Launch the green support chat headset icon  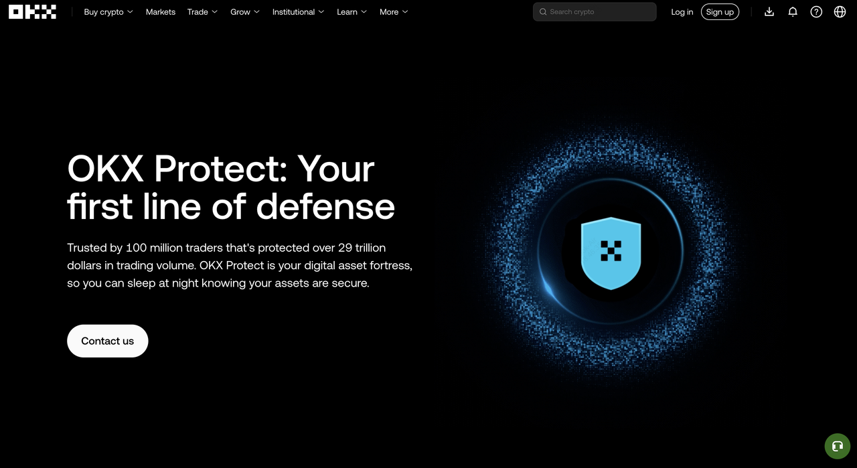837,447
